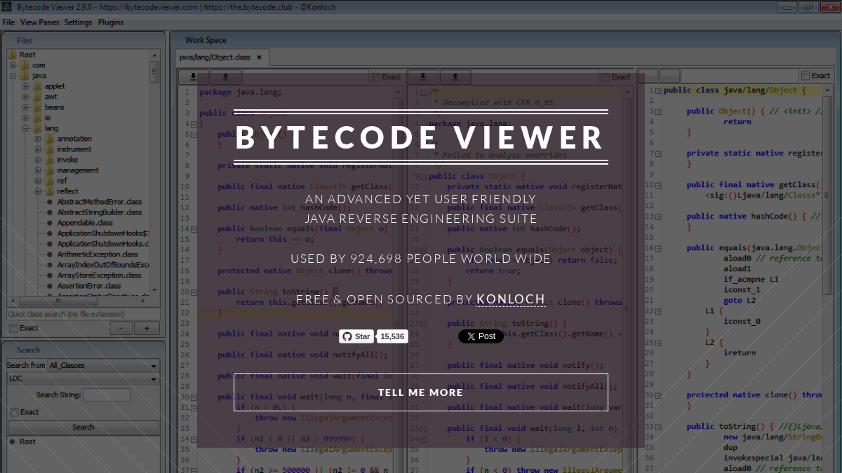Click the GitHub Star button
Image resolution: width=842 pixels, height=473 pixels.
pos(356,336)
